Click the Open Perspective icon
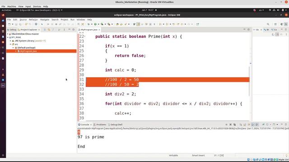The width and height of the screenshot is (289, 162). click(275, 24)
